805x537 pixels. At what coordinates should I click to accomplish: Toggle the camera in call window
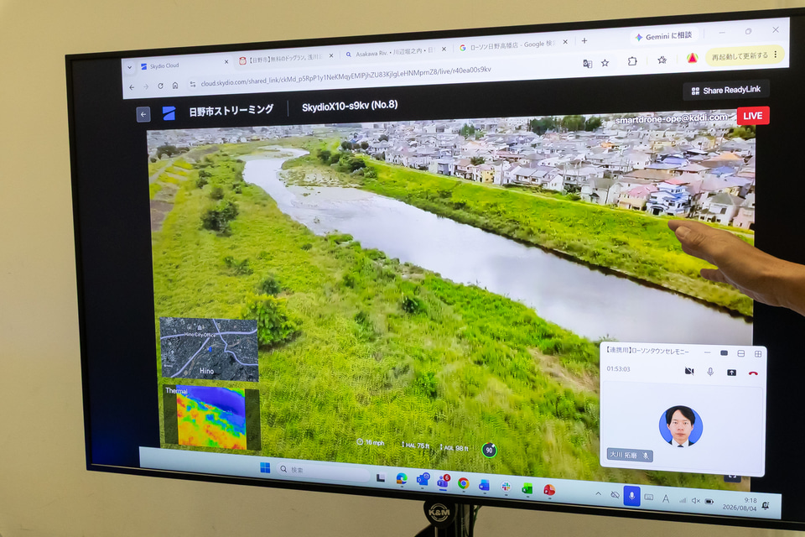[x=689, y=371]
